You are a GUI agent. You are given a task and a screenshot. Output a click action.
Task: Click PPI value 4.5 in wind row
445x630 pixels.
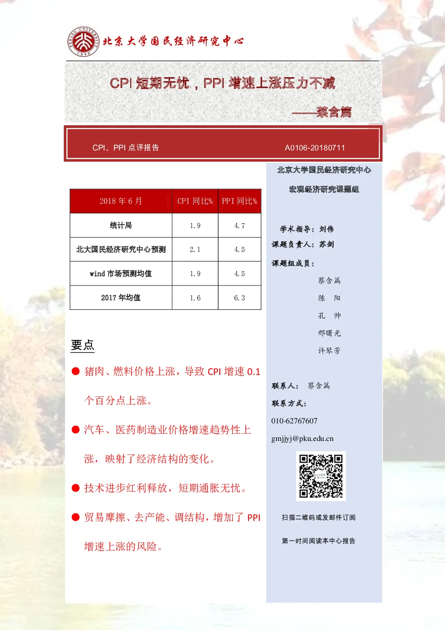[x=240, y=274]
